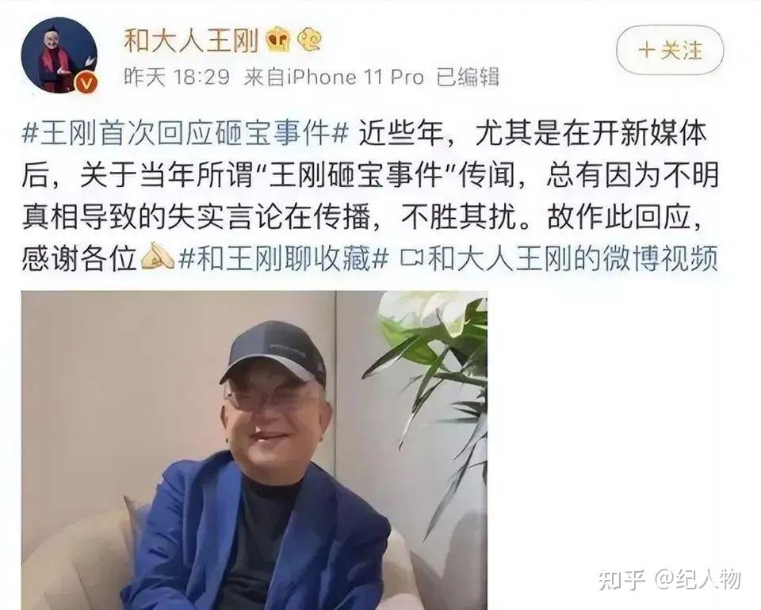The width and height of the screenshot is (761, 610).
Task: Click the folded hands emoji after 感谢各位
Action: coord(157,257)
